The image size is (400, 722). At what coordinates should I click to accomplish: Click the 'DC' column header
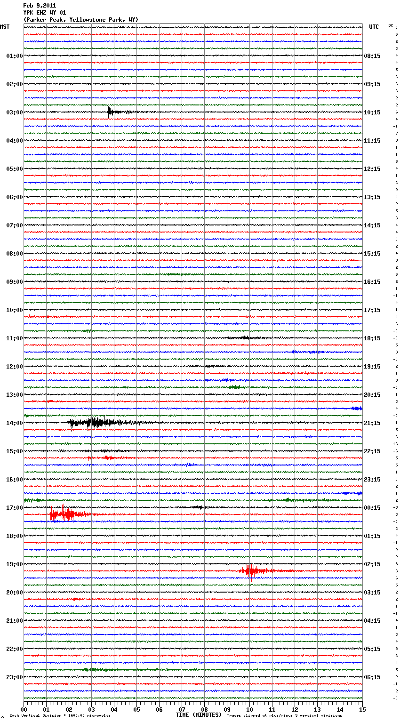point(391,25)
